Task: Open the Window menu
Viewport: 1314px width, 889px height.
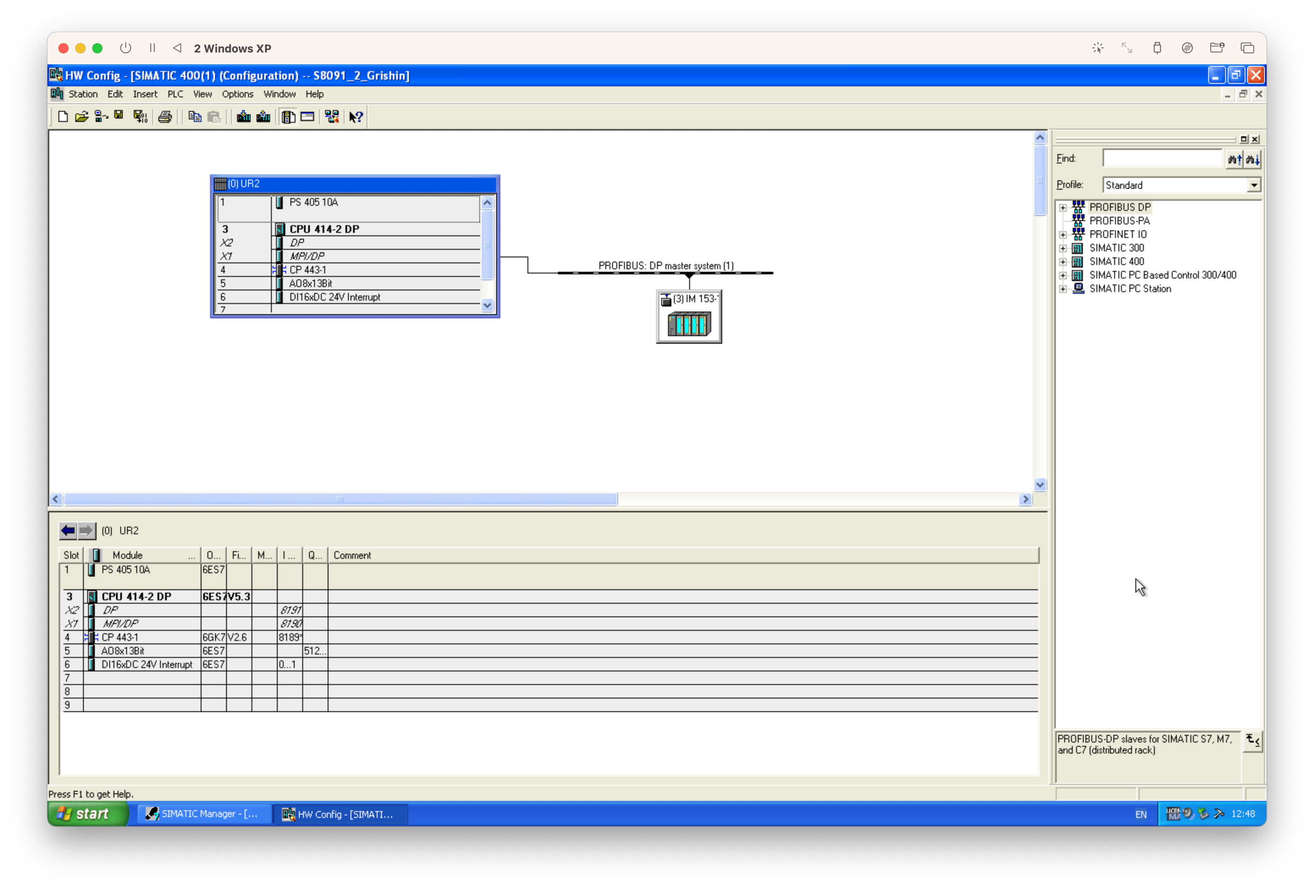Action: tap(279, 94)
